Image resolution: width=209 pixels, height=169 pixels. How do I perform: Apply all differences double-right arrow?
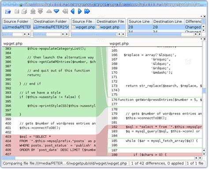(x=87, y=12)
